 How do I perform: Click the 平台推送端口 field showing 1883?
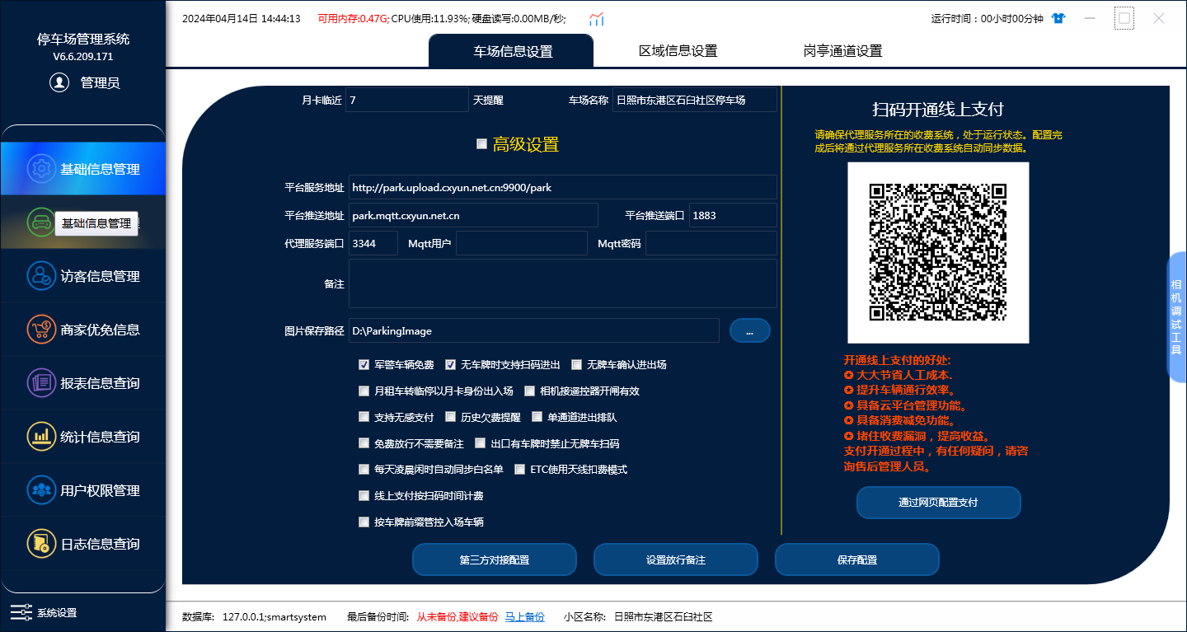(x=733, y=215)
